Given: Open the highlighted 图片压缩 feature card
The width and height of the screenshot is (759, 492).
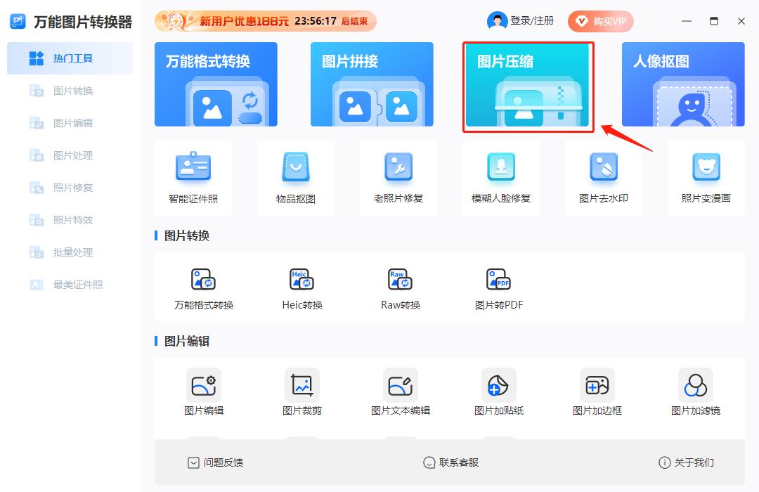Looking at the screenshot, I should pyautogui.click(x=528, y=86).
